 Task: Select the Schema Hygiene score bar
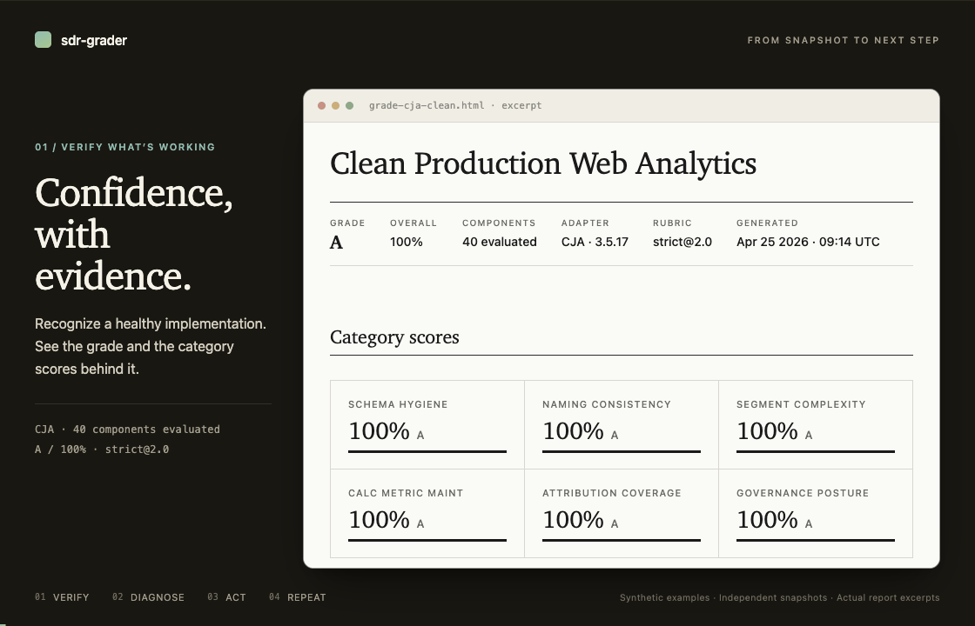point(427,451)
